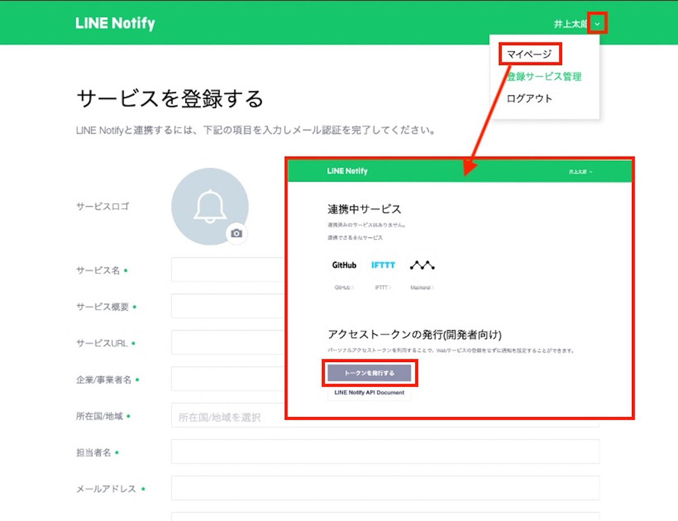The width and height of the screenshot is (678, 521).
Task: Click the GitHub service icon
Action: point(344,265)
